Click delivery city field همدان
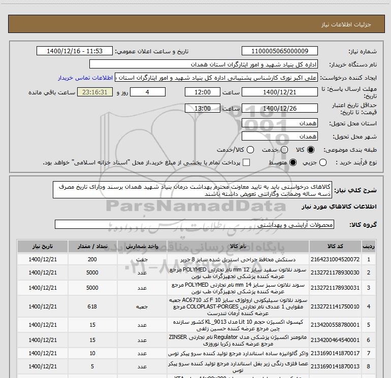The height and width of the screenshot is (378, 391). coord(279,136)
